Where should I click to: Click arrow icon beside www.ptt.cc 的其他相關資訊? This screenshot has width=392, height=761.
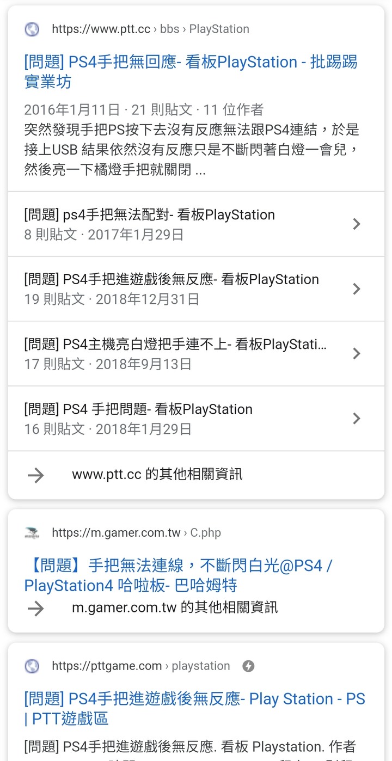click(36, 475)
